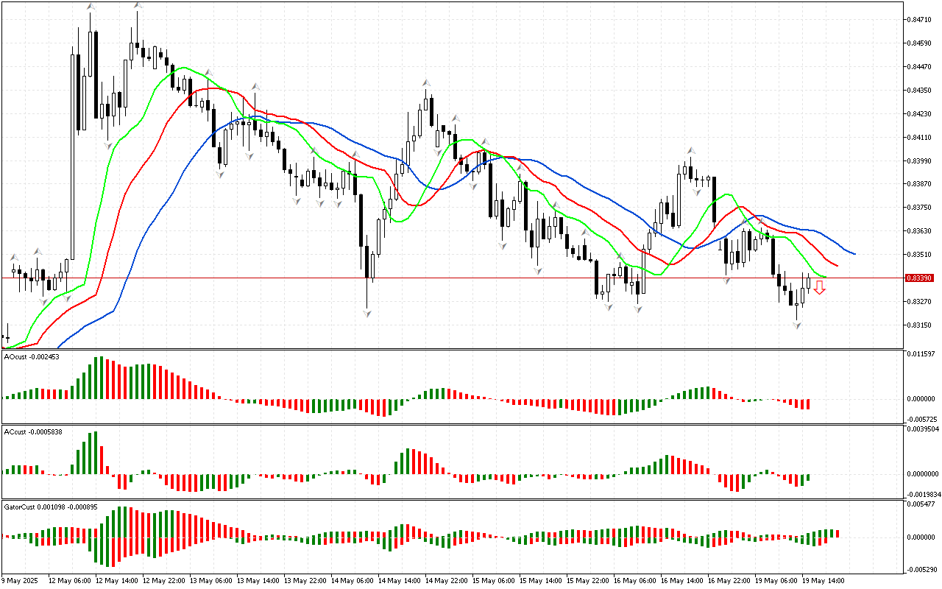Select the down fractal arrow below 14 May low

click(366, 314)
